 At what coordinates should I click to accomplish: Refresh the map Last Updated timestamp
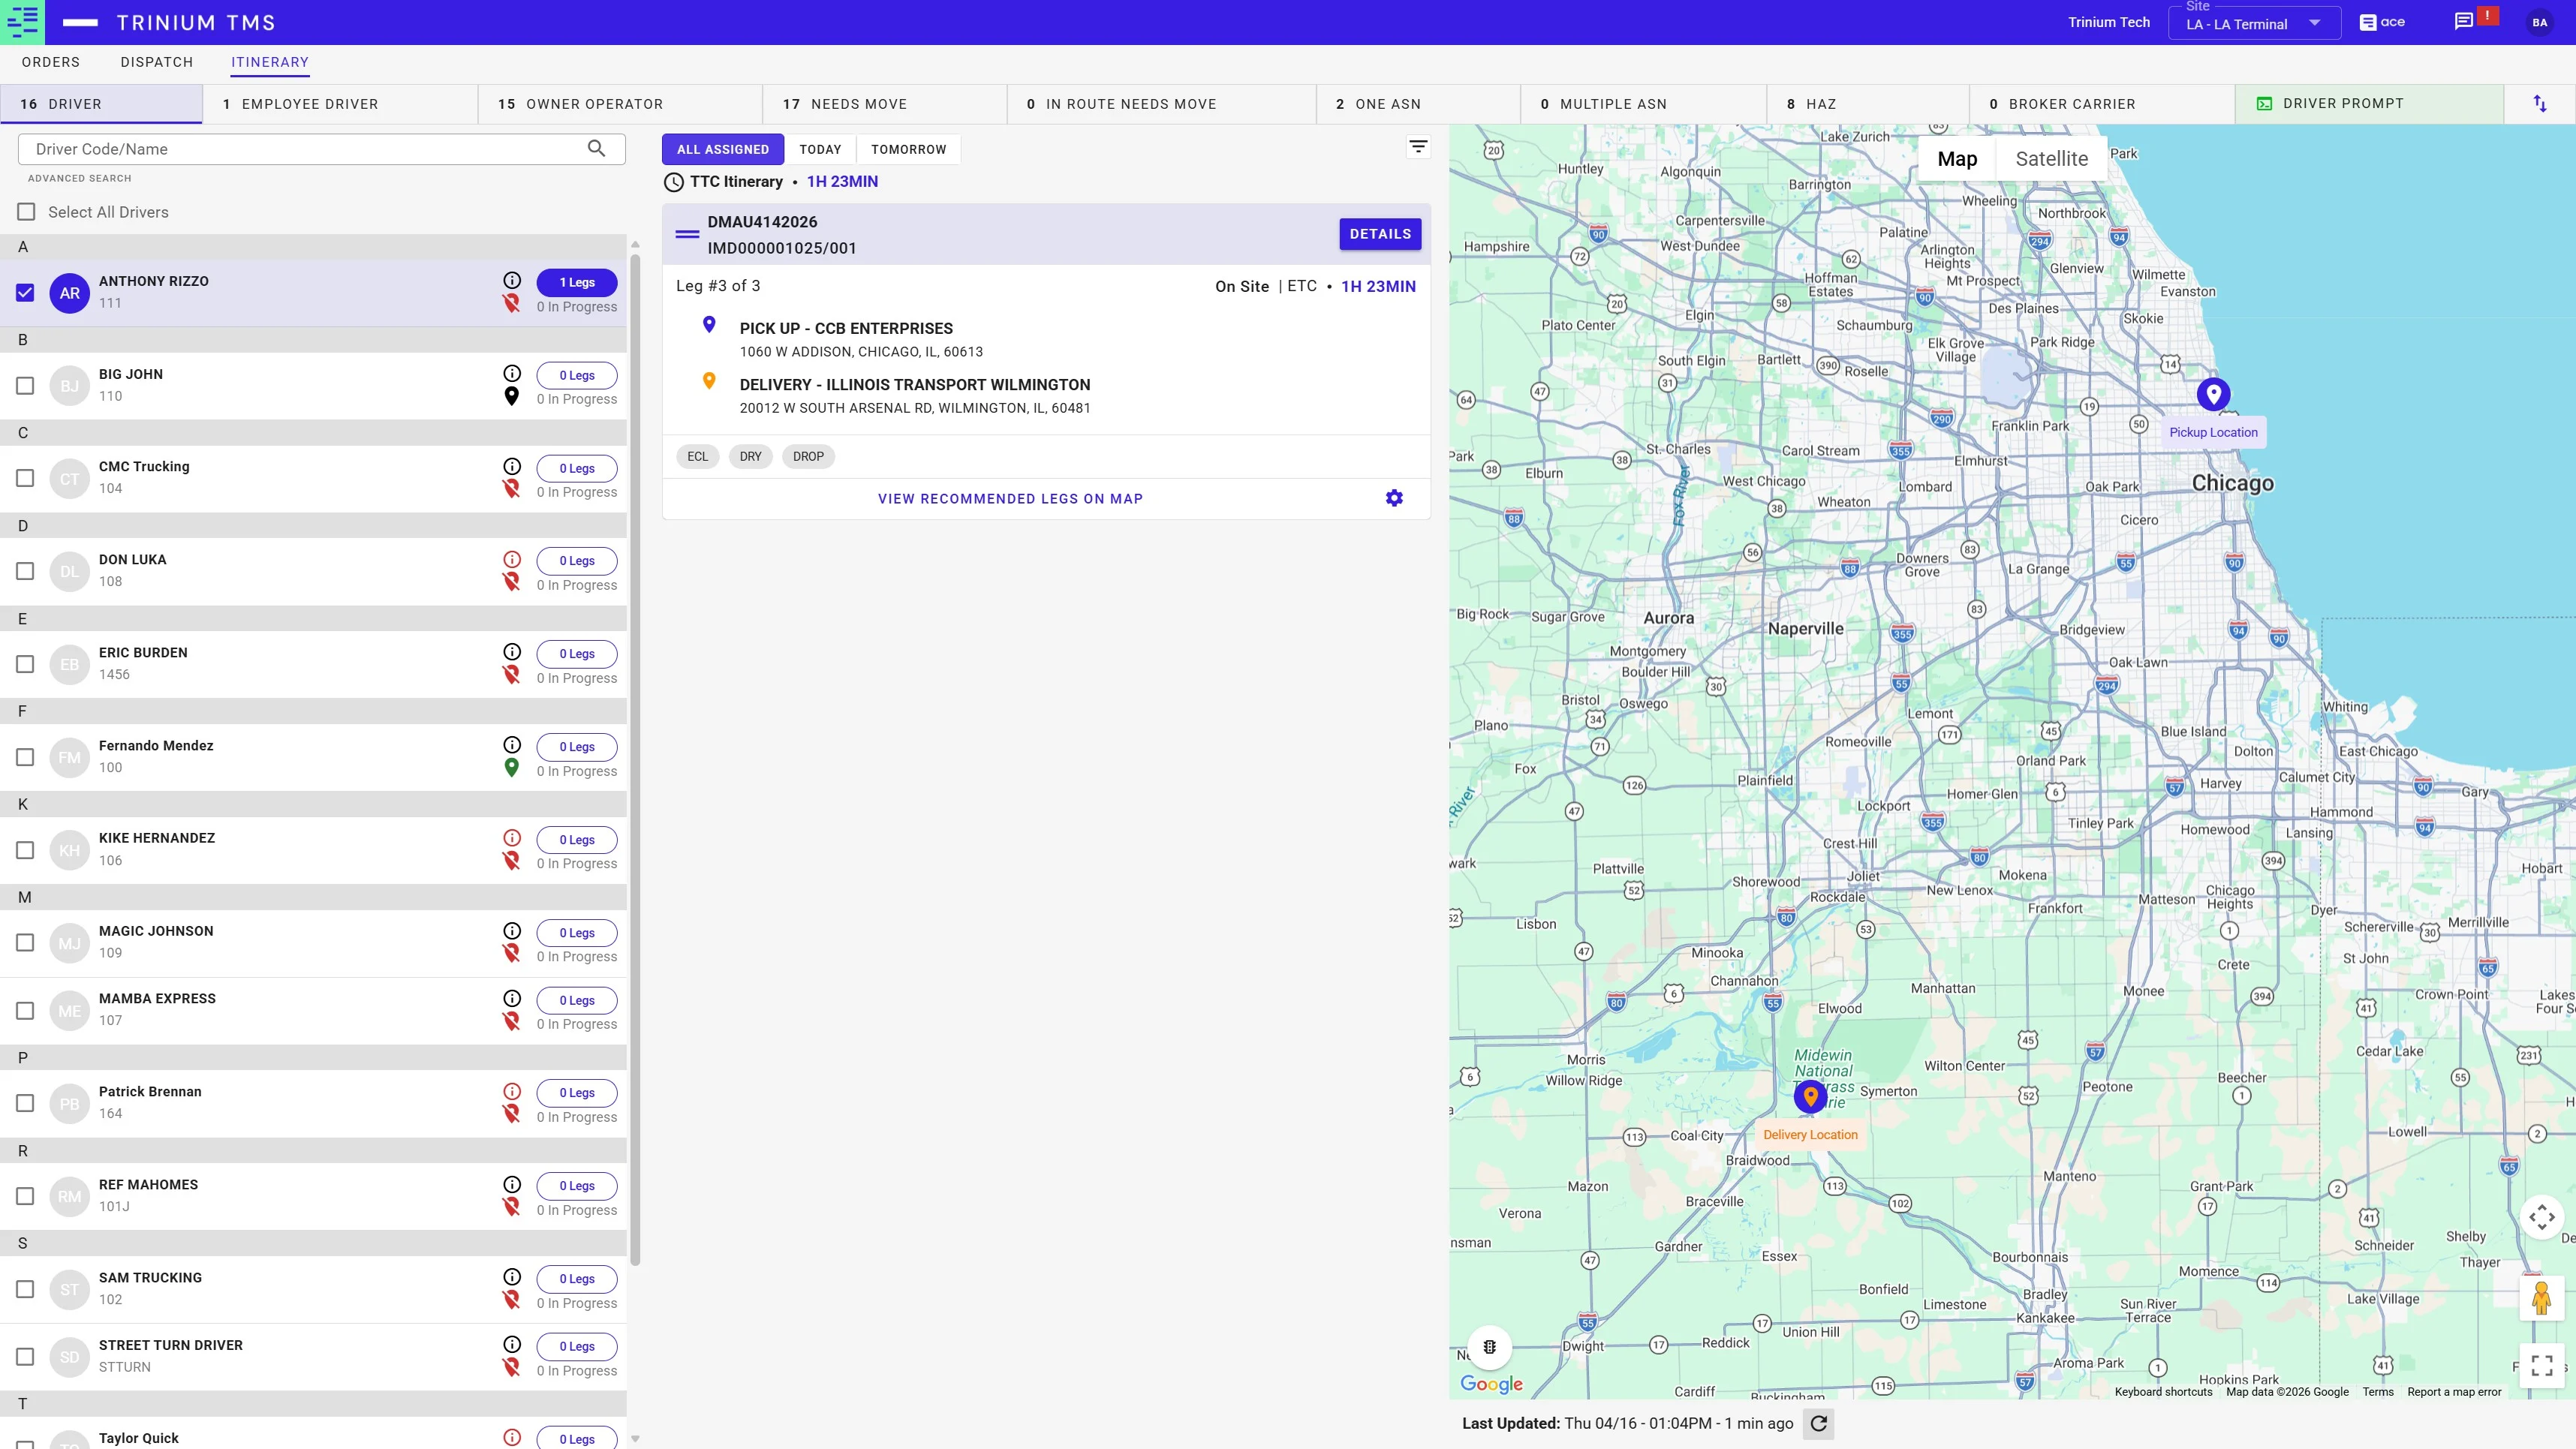(x=1819, y=1423)
